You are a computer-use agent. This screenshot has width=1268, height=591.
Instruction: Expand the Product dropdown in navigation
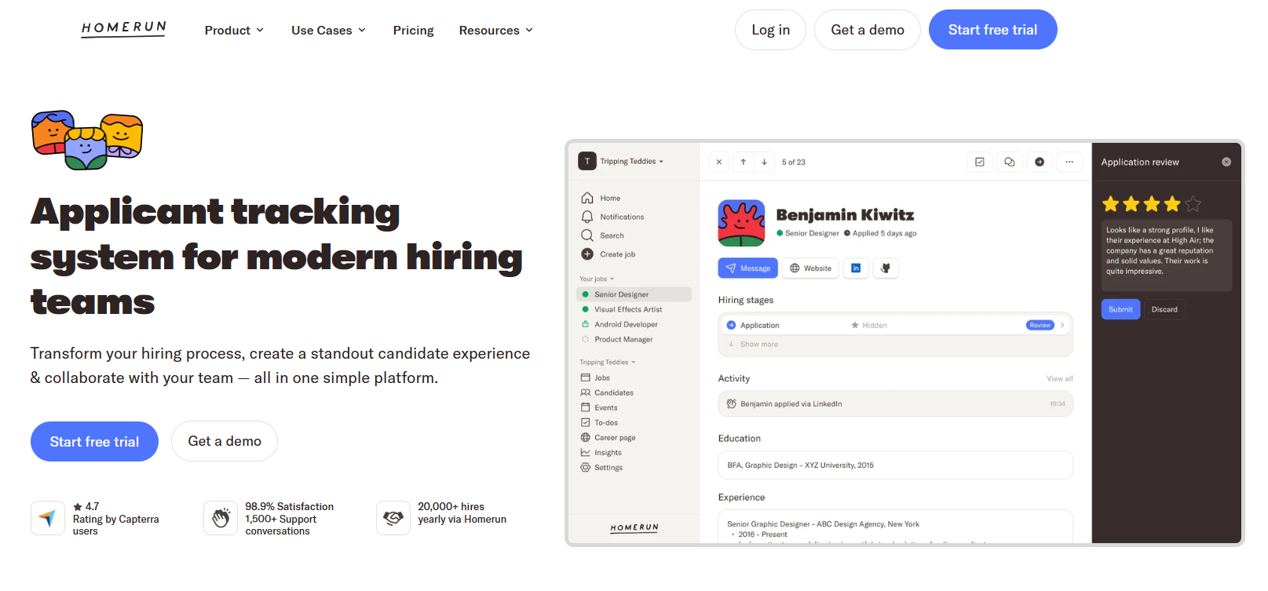[x=234, y=30]
